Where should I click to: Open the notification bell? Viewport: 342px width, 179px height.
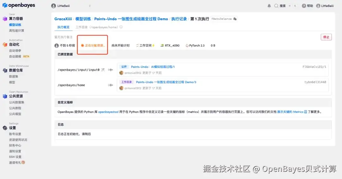pyautogui.click(x=269, y=6)
